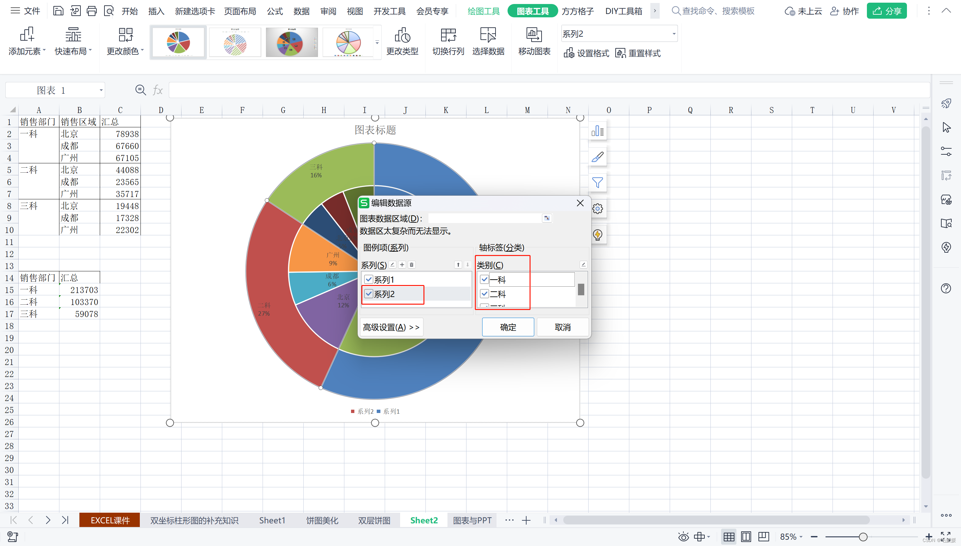Uncheck the 一科 category checkbox
961x546 pixels.
484,279
